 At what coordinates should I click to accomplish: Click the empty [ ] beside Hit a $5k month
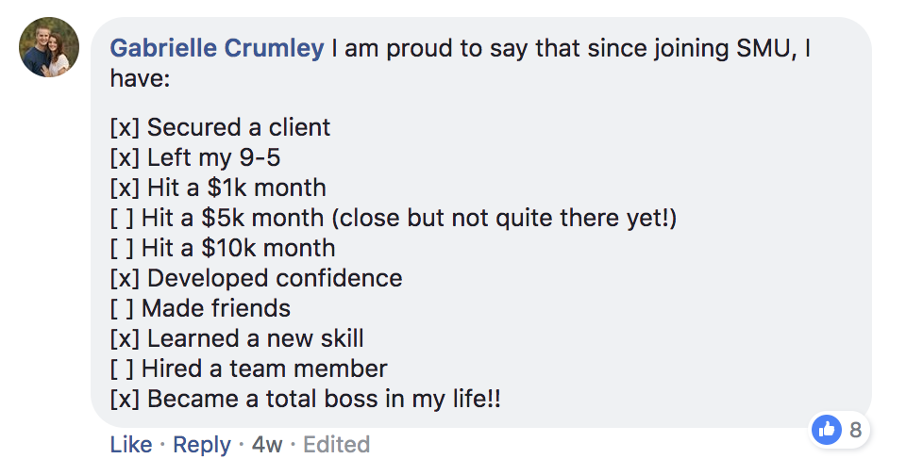click(123, 218)
